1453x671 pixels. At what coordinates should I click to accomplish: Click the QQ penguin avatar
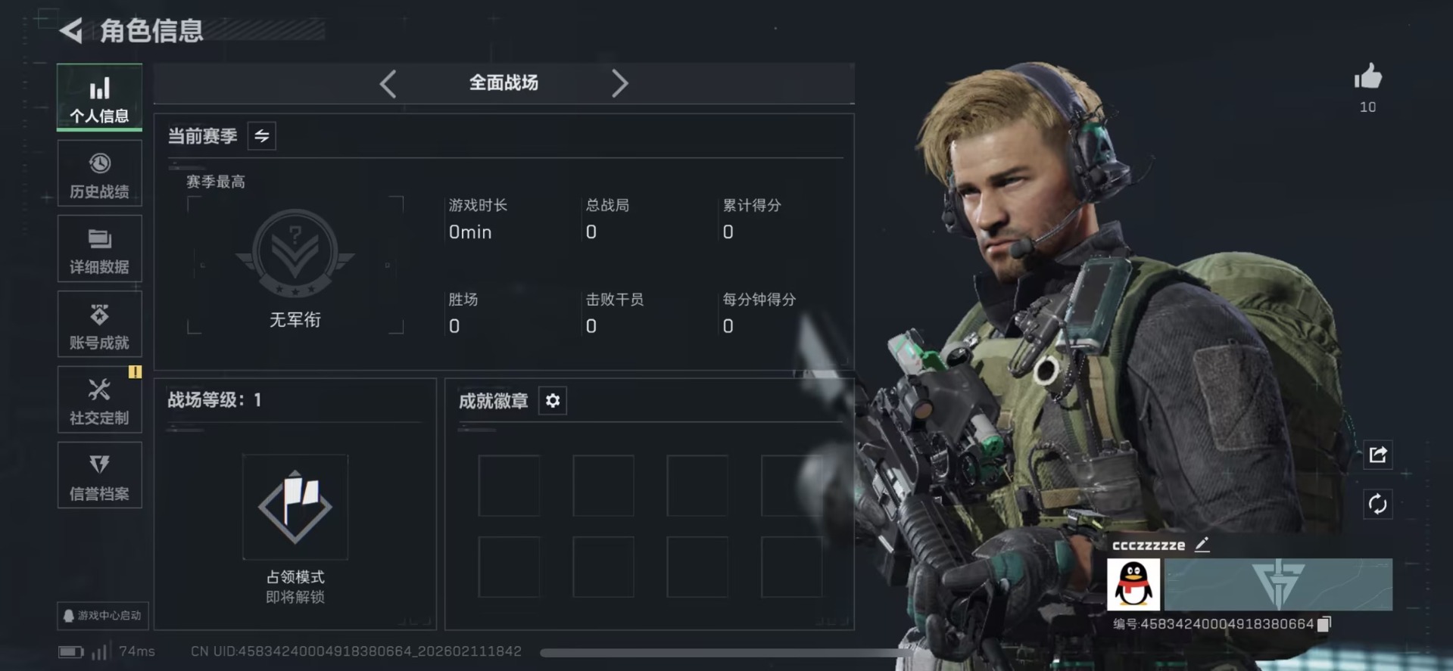pyautogui.click(x=1133, y=584)
